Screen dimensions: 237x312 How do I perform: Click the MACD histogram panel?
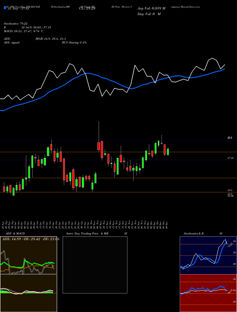tap(28, 293)
